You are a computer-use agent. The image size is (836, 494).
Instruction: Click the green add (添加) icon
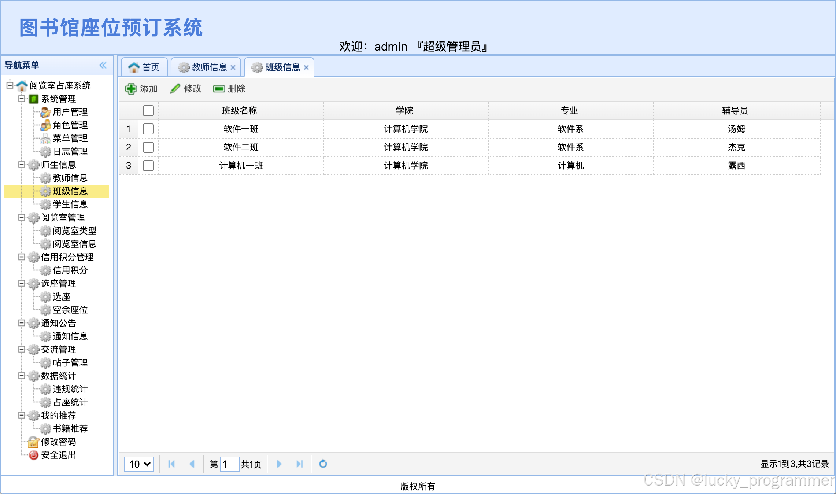coord(131,89)
